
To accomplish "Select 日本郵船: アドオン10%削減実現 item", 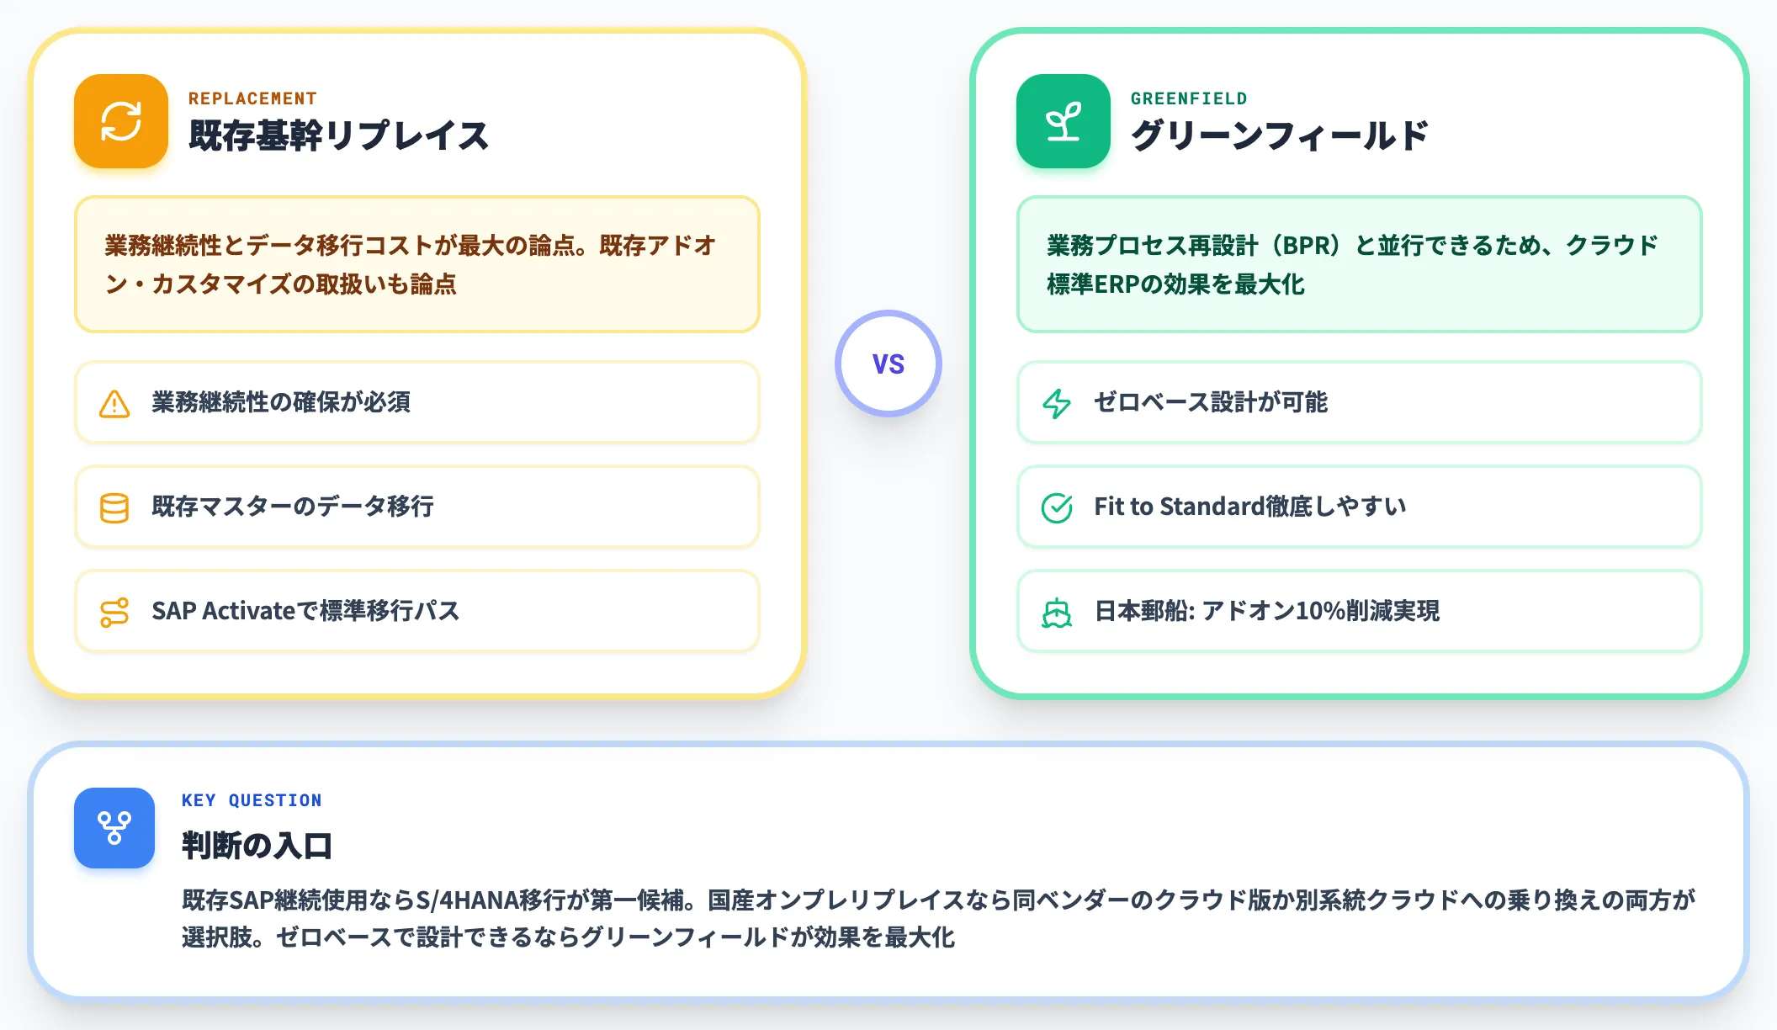I will 1360,611.
